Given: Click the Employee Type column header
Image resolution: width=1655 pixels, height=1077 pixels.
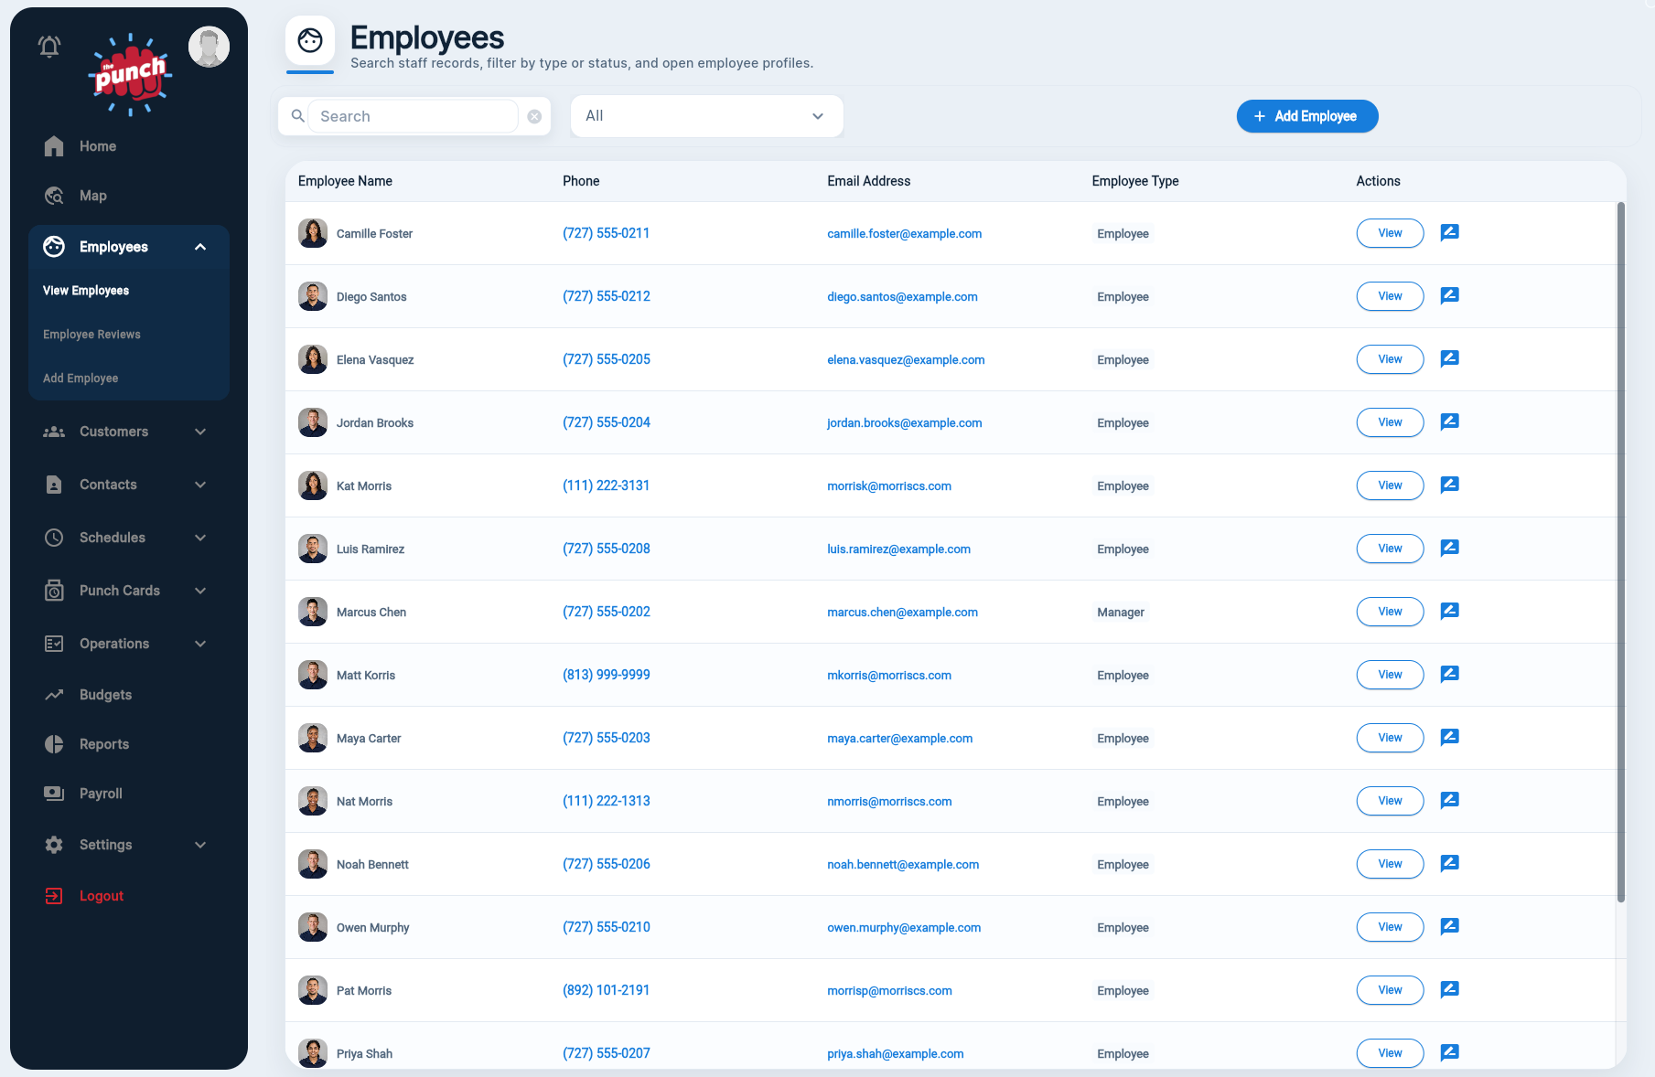Looking at the screenshot, I should click(1134, 181).
